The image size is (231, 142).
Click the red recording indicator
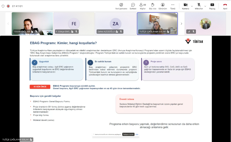8,6
